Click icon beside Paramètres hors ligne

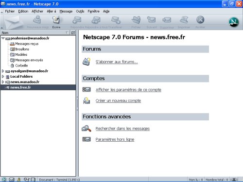[x=87, y=139]
